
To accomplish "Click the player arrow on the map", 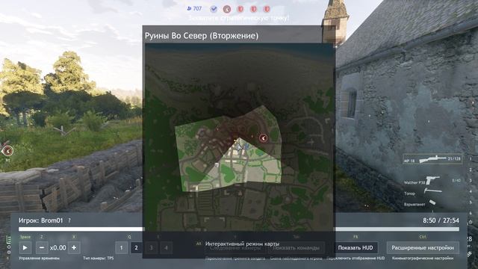I will pyautogui.click(x=239, y=148).
